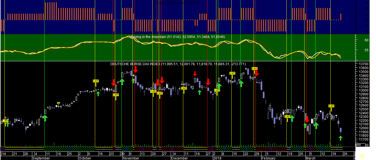Click the September label on the date axis
Viewport: 376px width, 160px height.
pyautogui.click(x=41, y=158)
